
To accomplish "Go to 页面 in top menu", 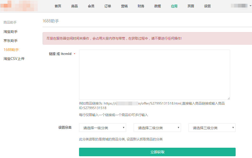I will 191,6.
